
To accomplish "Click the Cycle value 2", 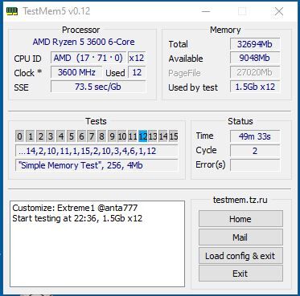I will click(x=255, y=151).
